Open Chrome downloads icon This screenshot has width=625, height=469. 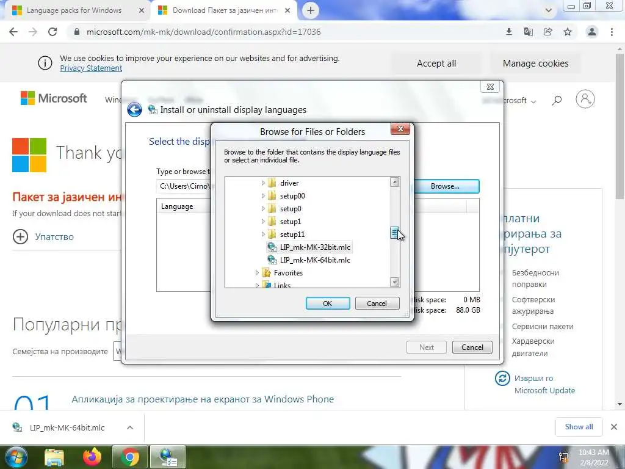click(509, 32)
